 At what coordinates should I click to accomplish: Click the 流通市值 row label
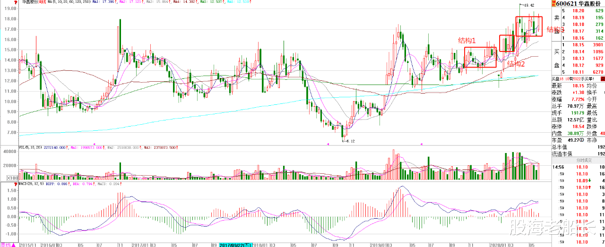click(562, 154)
